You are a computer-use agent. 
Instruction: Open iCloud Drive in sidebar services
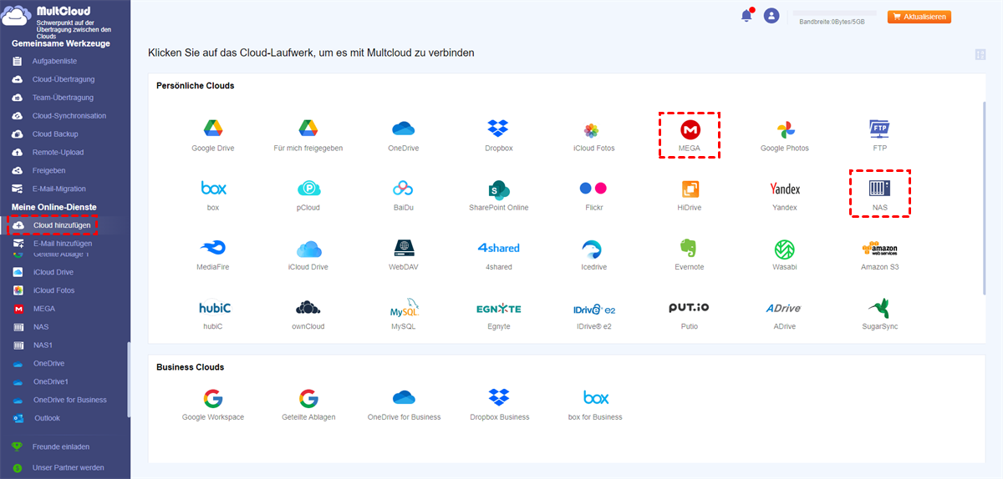(53, 272)
